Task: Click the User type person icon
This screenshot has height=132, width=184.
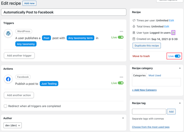Action: coord(134,33)
